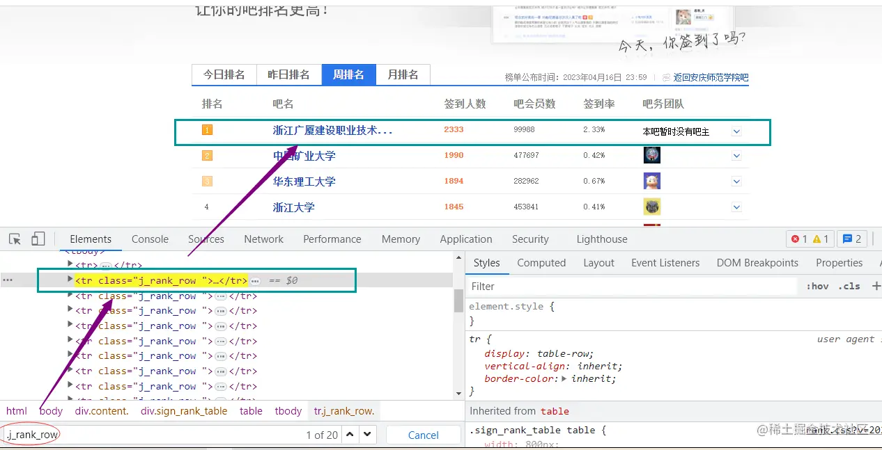Image resolution: width=882 pixels, height=450 pixels.
Task: Click the 中国矿业大学 team avatar thumbnail
Action: [x=651, y=155]
